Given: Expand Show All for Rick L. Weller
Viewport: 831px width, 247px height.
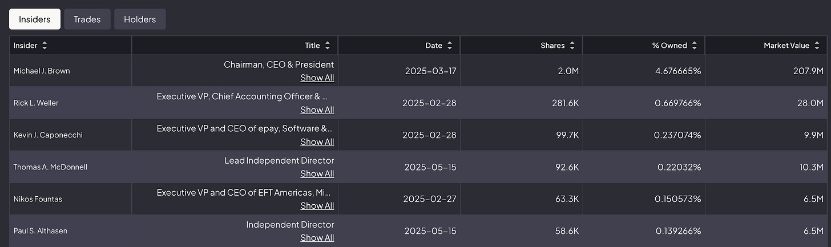Looking at the screenshot, I should (x=317, y=110).
